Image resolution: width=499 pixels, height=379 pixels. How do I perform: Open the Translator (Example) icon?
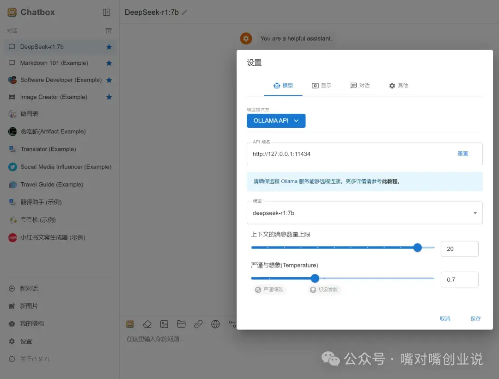(12, 149)
